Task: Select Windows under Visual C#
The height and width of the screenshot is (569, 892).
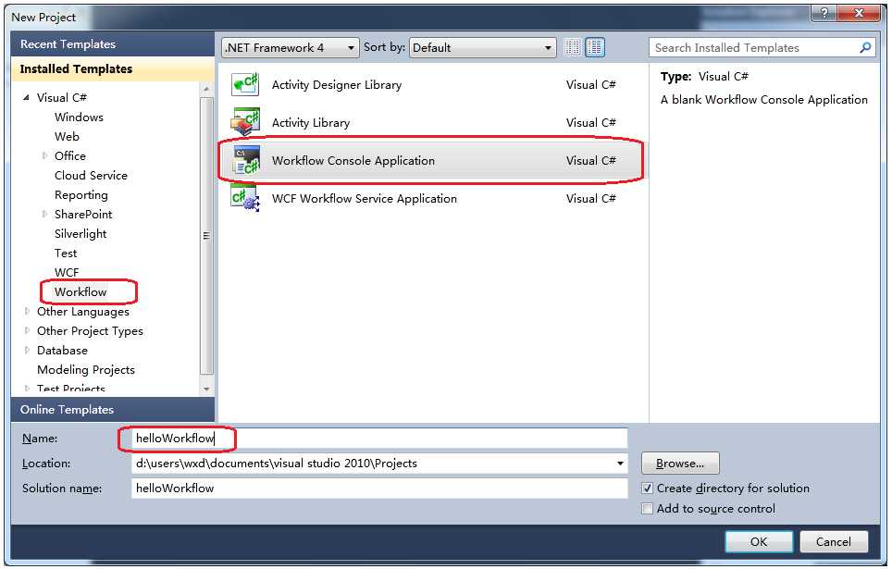Action: [x=79, y=118]
